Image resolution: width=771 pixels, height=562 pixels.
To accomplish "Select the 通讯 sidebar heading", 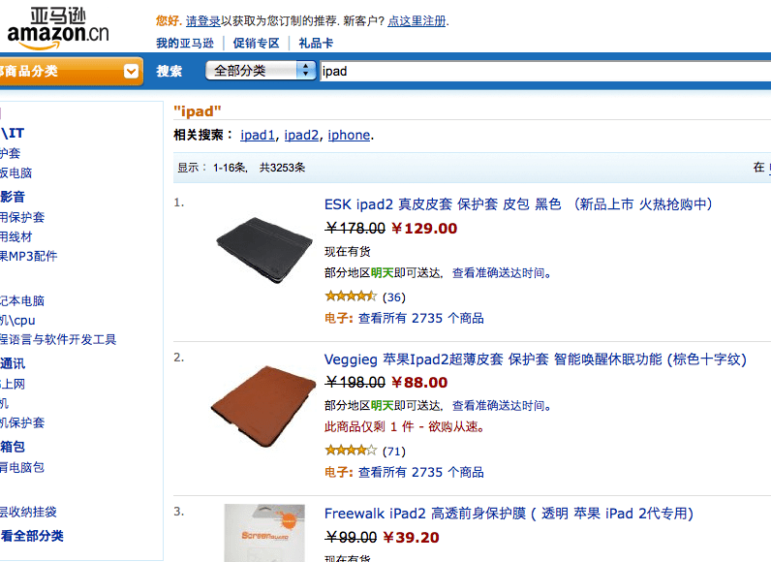I will [13, 363].
